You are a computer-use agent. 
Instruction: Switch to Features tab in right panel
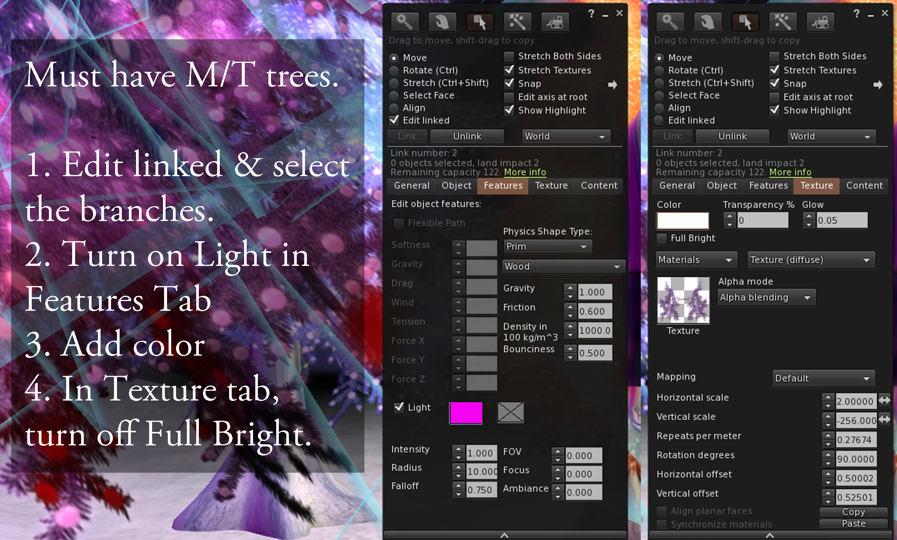(768, 185)
